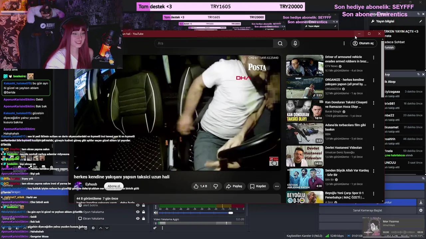Screen dimensions: 426x239
Task: Click the Abone ol subscribe button
Action: click(x=113, y=186)
